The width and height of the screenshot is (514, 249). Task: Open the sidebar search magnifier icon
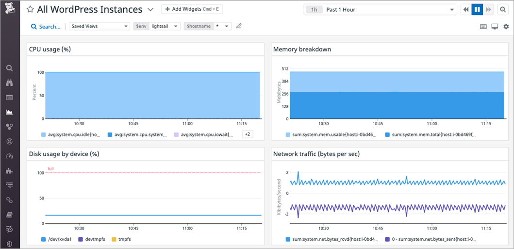pos(10,68)
